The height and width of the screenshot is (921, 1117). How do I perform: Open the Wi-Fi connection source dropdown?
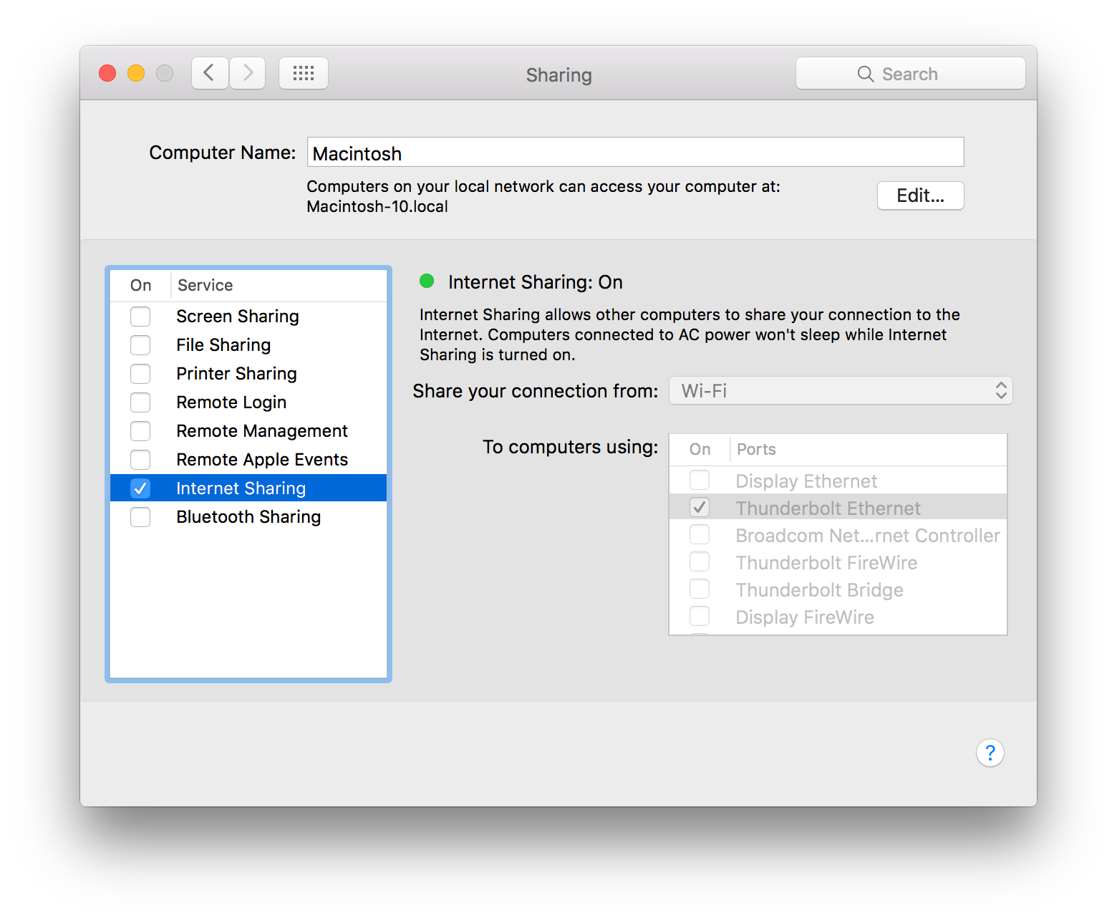[841, 390]
